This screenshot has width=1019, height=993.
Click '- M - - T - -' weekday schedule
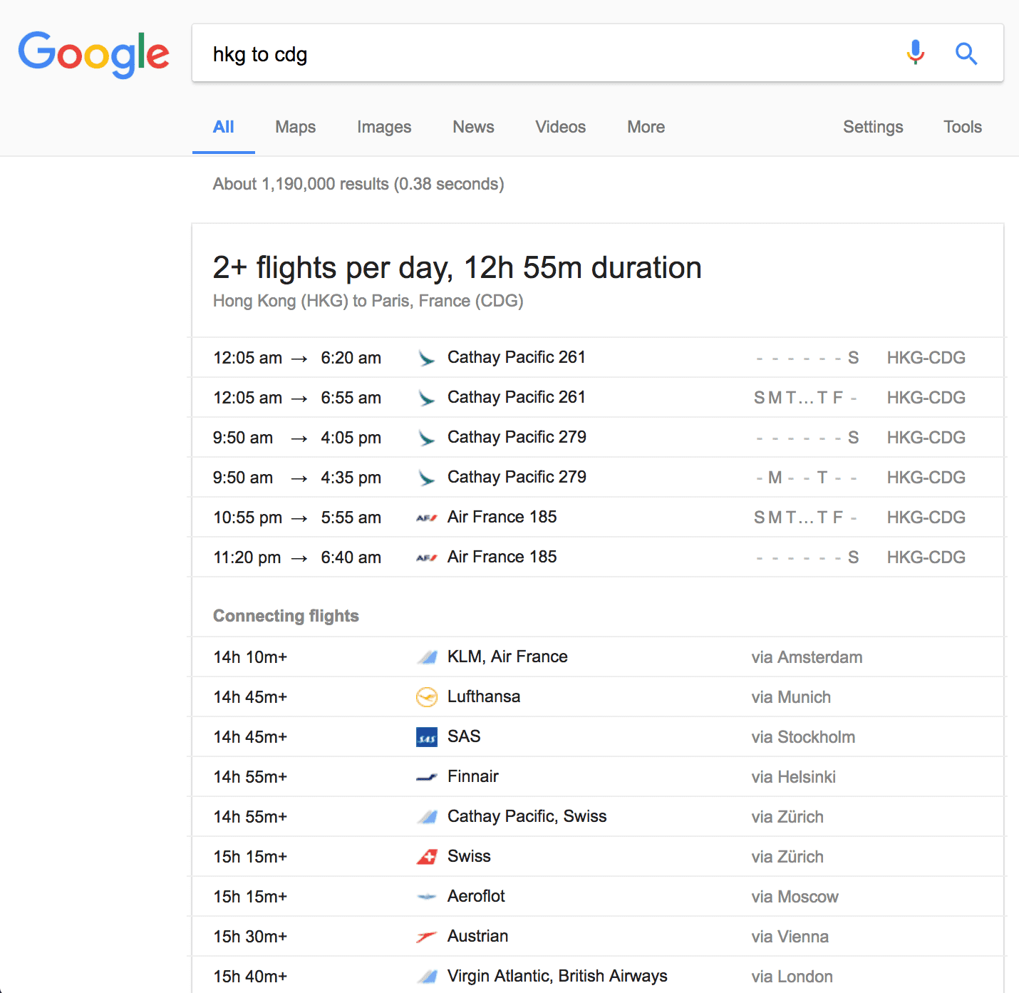807,478
